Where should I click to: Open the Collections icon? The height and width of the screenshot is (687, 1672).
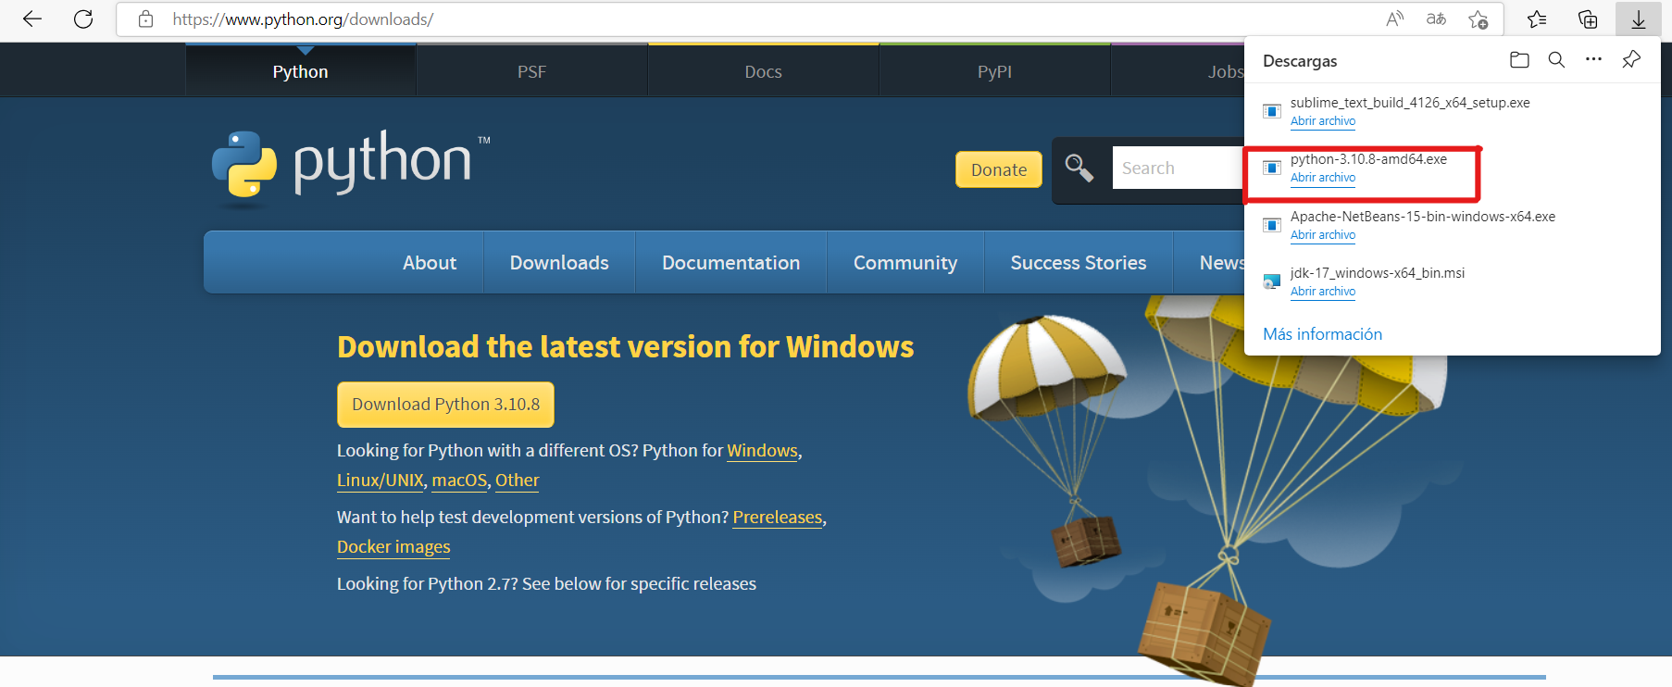pos(1588,19)
